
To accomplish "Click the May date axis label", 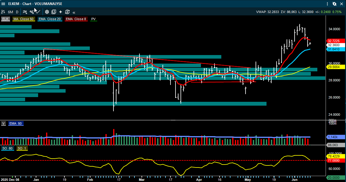I will pos(248,180).
